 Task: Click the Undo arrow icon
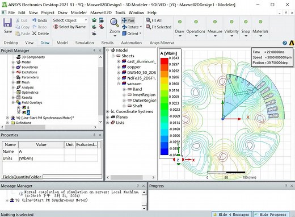tap(34, 20)
